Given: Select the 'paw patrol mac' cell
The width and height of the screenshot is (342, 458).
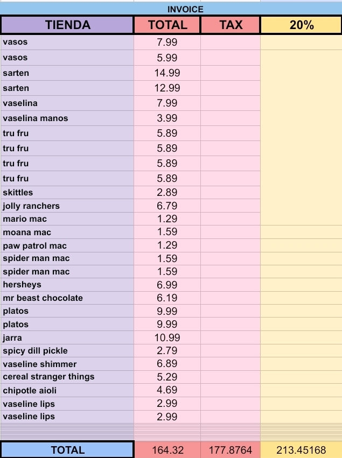Looking at the screenshot, I should [67, 245].
